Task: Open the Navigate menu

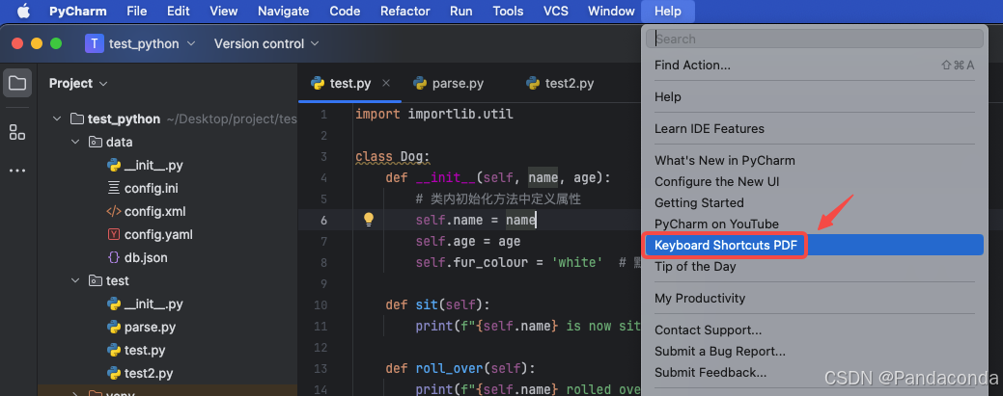Action: 284,11
